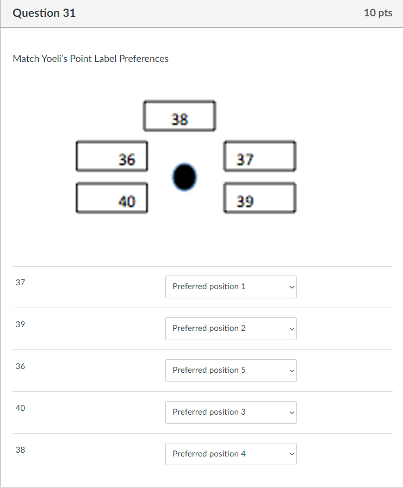
Task: Click the box labeled 38 in the diagram
Action: click(x=179, y=115)
